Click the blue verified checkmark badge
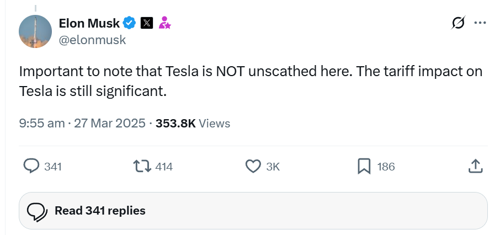This screenshot has width=500, height=235. [x=130, y=23]
